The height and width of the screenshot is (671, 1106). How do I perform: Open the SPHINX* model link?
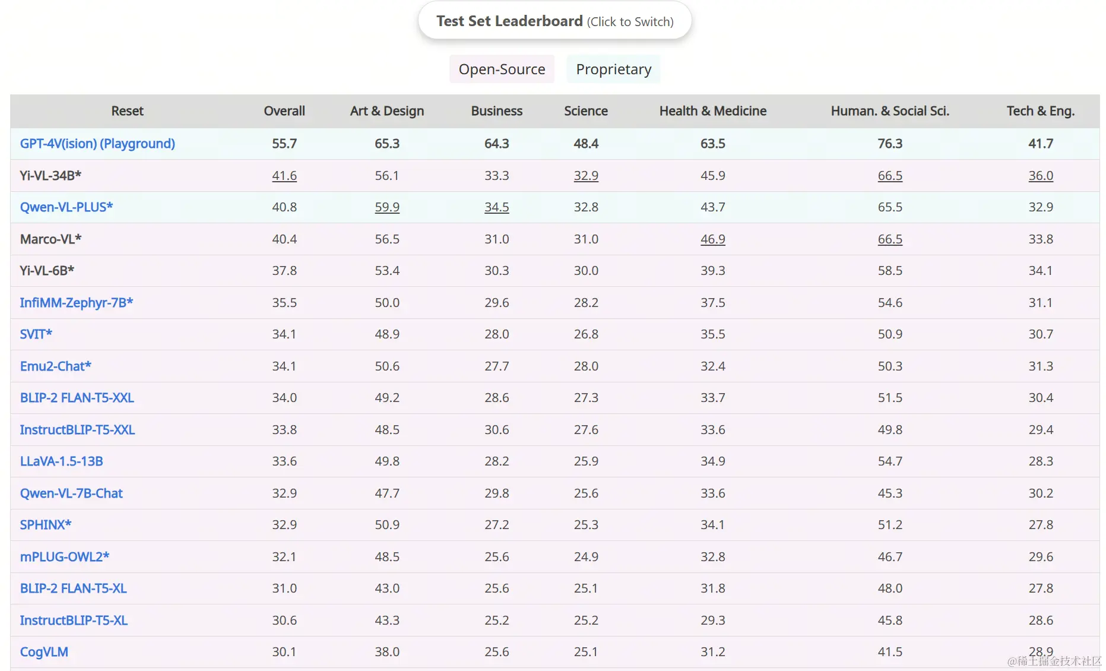(46, 525)
